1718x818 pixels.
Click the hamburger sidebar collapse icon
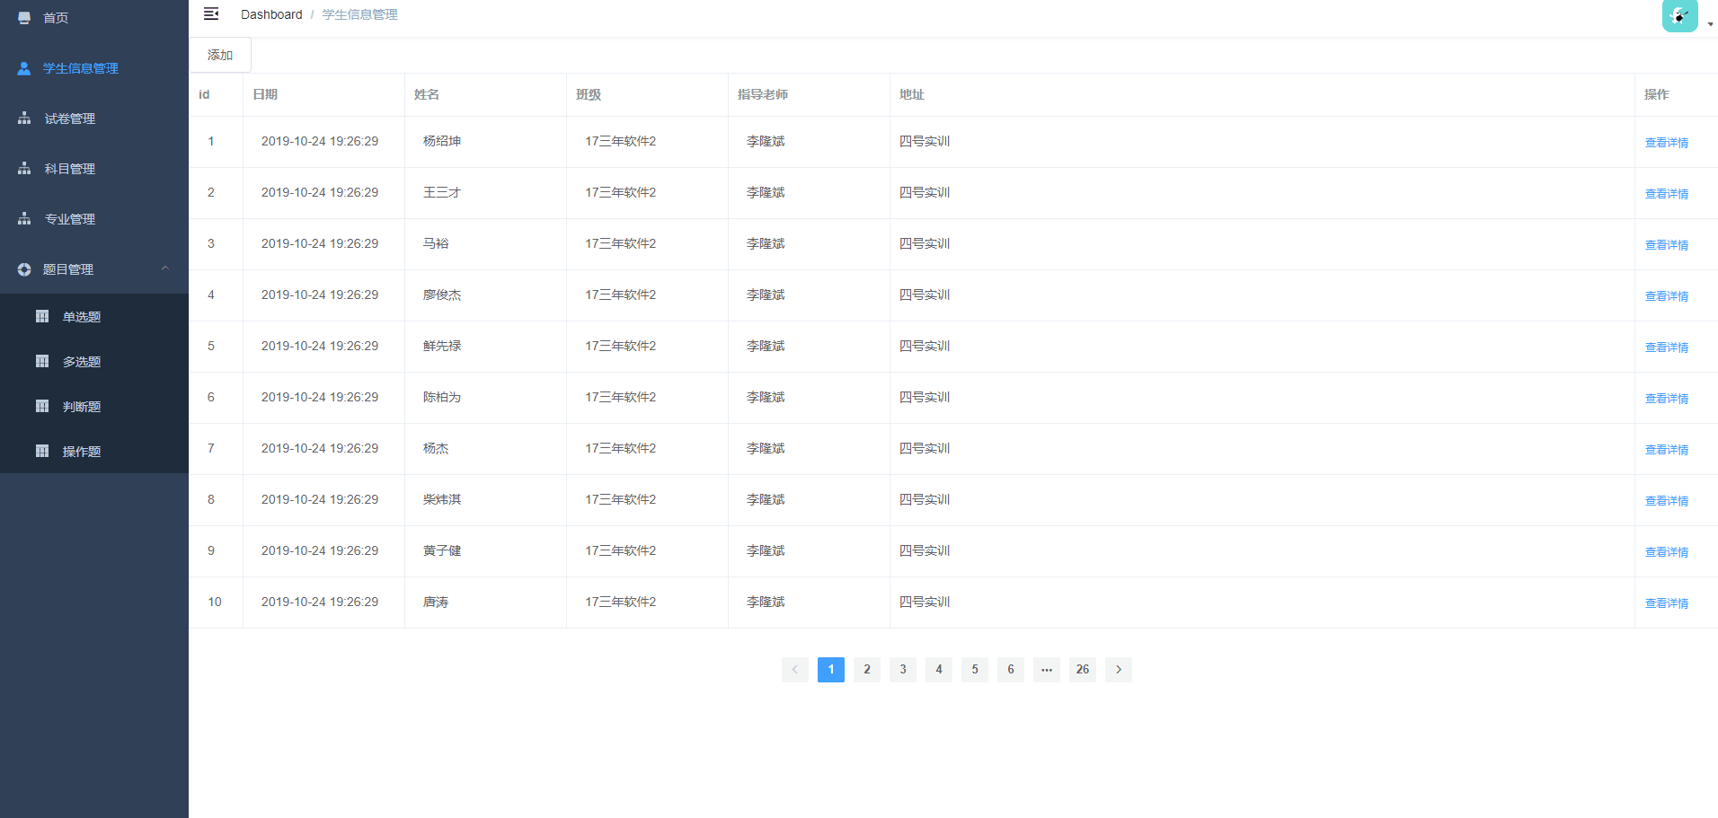[211, 13]
